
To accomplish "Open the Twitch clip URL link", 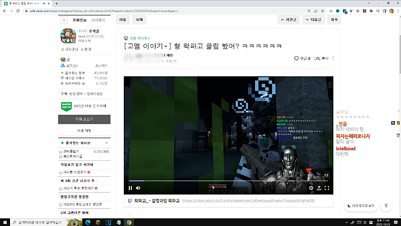I will [248, 200].
